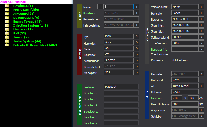Click into the Benutzer 7 input field
The width and height of the screenshot is (207, 127).
121,123
